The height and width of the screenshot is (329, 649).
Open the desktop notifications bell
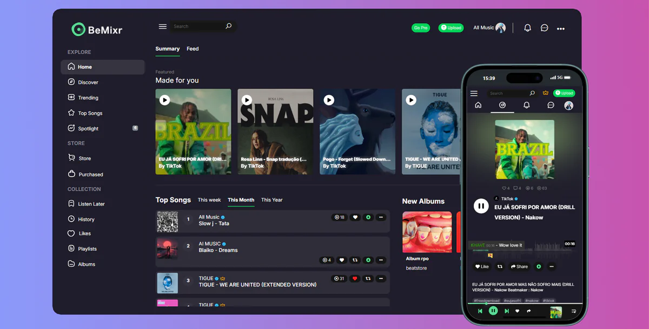pyautogui.click(x=527, y=28)
